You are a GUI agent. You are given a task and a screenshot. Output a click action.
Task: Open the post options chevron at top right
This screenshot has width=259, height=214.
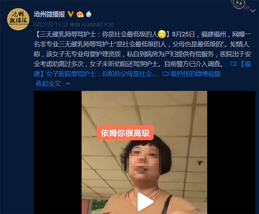point(253,11)
